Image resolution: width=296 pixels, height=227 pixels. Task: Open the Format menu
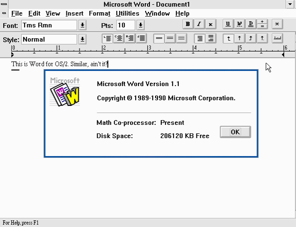click(x=100, y=14)
